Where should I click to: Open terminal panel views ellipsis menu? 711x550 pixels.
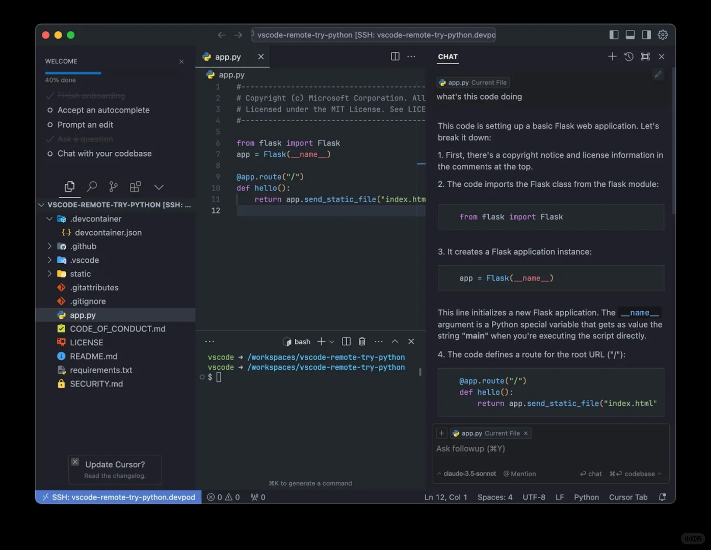coord(209,342)
